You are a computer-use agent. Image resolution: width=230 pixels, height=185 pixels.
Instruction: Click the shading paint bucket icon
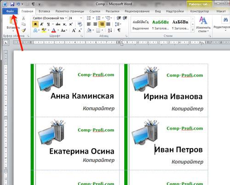point(89,30)
